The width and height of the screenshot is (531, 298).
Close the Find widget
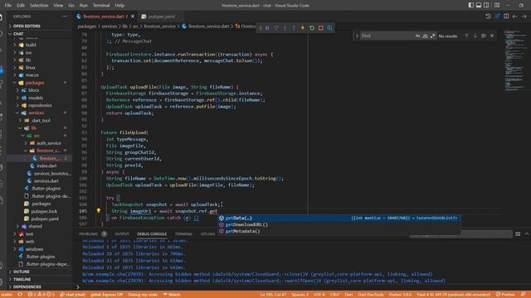pos(492,36)
